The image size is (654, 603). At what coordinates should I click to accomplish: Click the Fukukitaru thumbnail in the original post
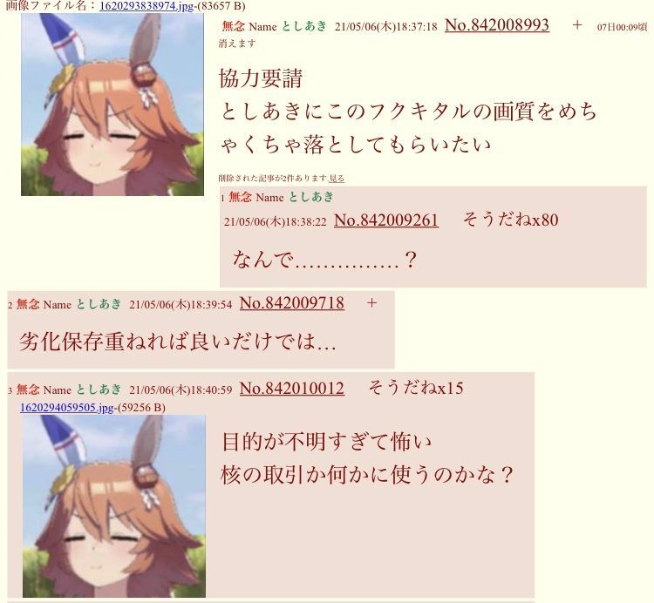pyautogui.click(x=112, y=105)
